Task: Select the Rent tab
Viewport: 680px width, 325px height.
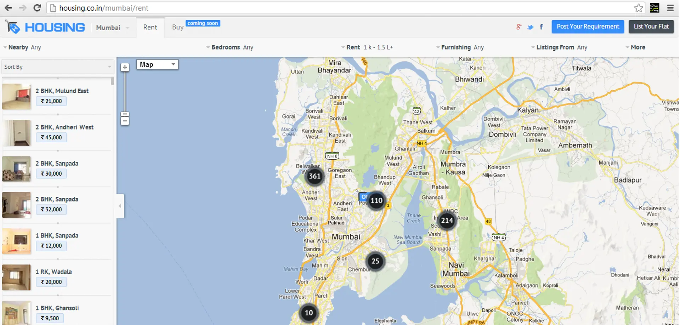Action: [x=150, y=27]
